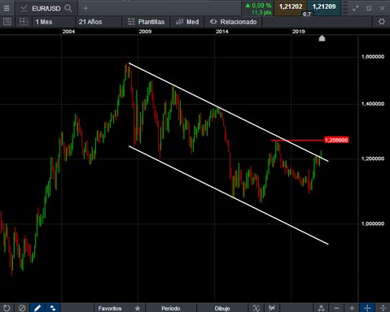Image resolution: width=390 pixels, height=312 pixels.
Task: Zoom in chart with plus
Action: tap(352, 308)
